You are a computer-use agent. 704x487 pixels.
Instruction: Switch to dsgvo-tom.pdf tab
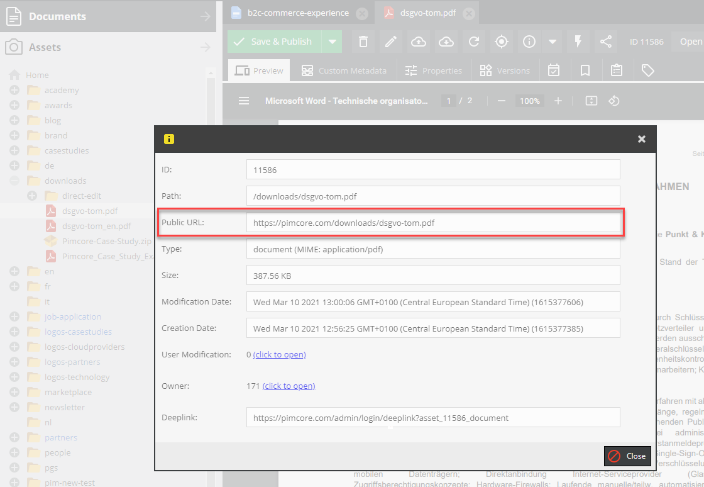pyautogui.click(x=428, y=13)
